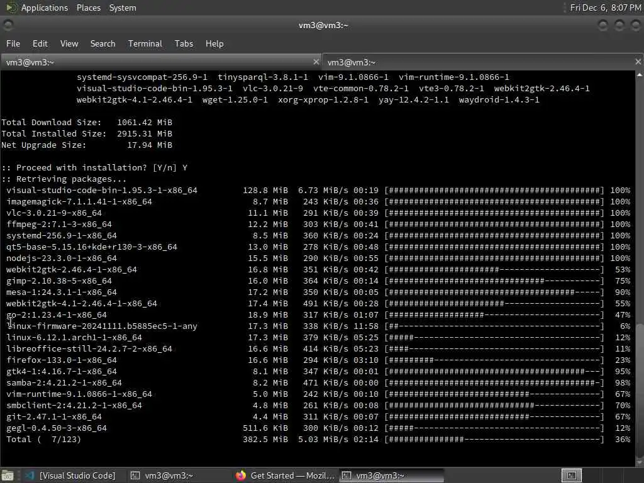Switch to Firefox Get Started taskbar window
Image resolution: width=644 pixels, height=483 pixels.
tap(286, 475)
